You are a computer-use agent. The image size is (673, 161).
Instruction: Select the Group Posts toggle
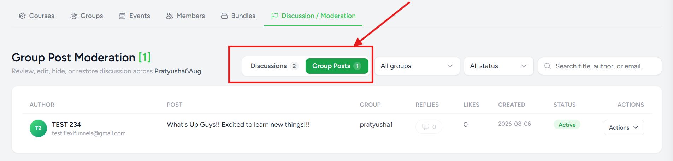[337, 66]
